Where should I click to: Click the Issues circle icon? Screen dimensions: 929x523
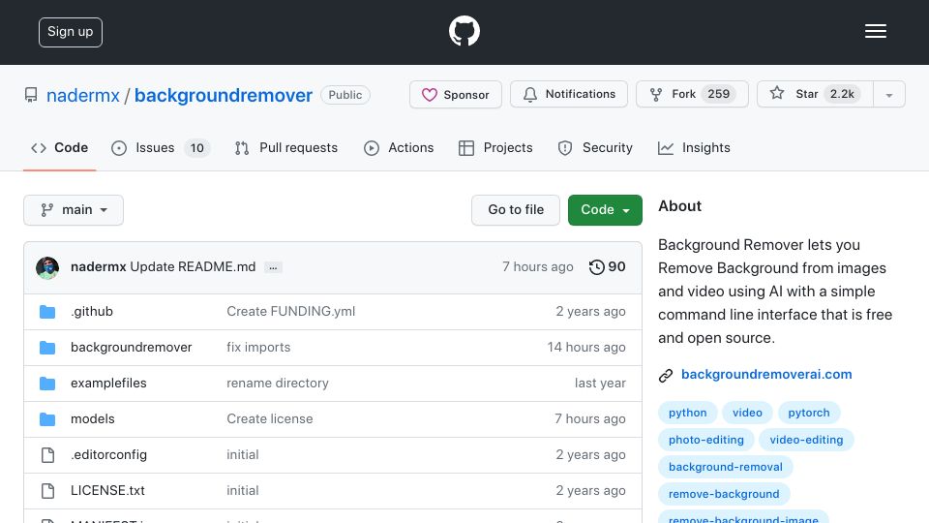click(x=118, y=148)
